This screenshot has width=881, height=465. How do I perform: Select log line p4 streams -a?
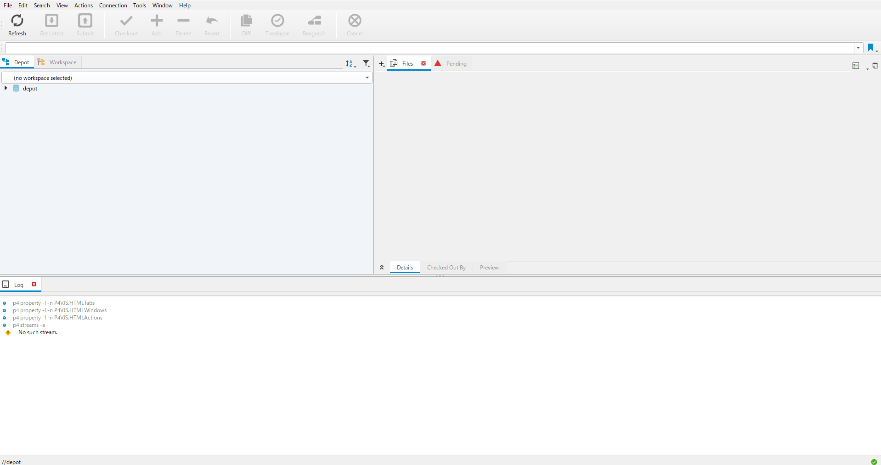[x=29, y=325]
